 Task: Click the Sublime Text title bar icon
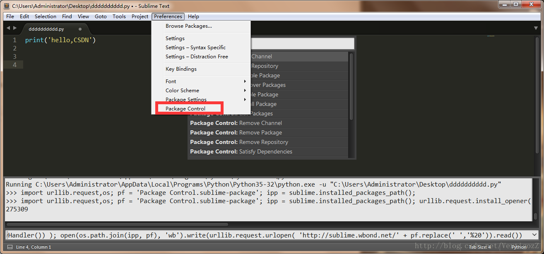point(7,6)
